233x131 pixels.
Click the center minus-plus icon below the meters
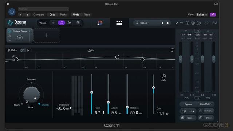[197, 98]
